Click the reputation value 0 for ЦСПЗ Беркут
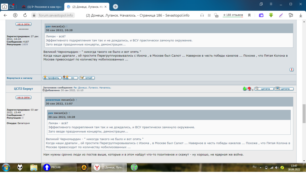 point(23,118)
